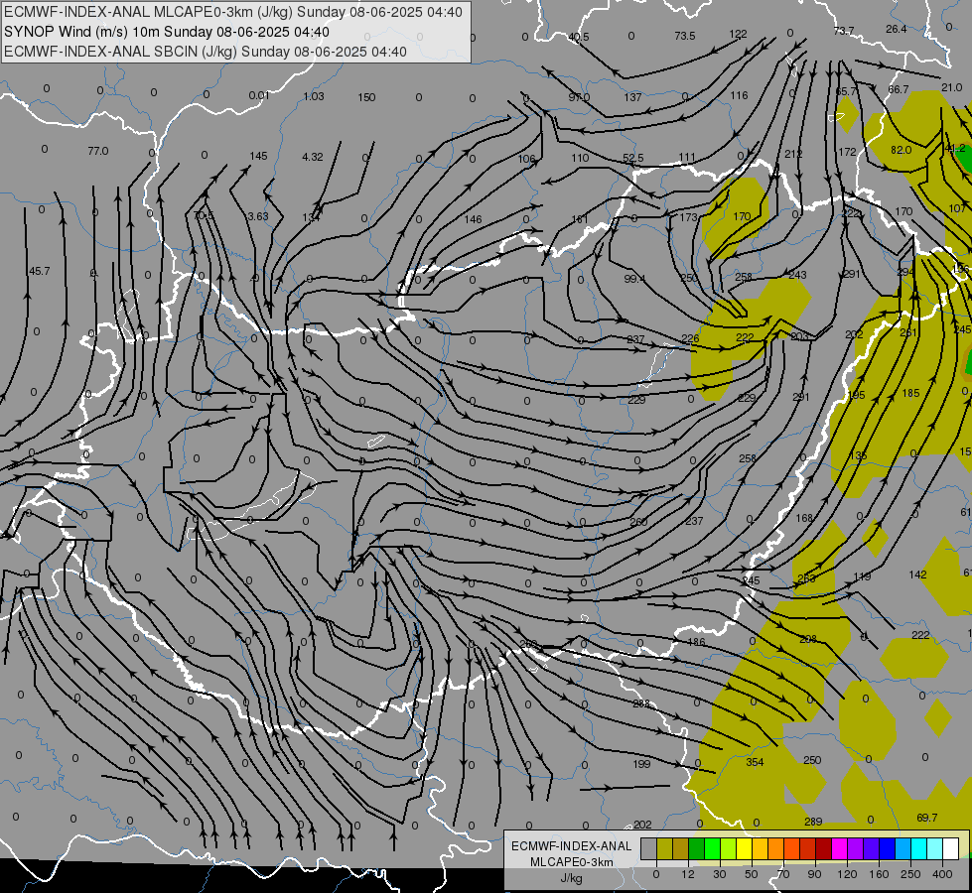Click the legend title ECMWF-INDEX-ANAL
This screenshot has height=893, width=972.
click(x=572, y=846)
